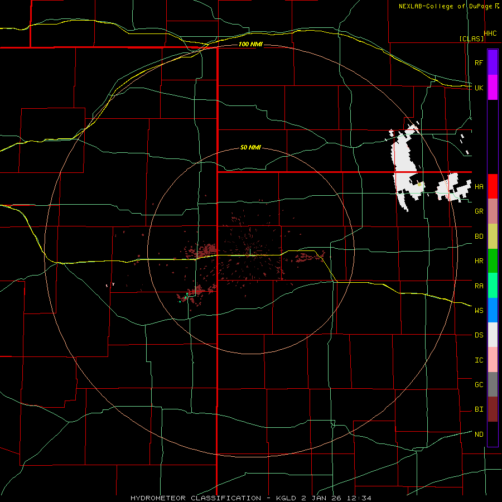Viewport: 502px width, 502px height.
Task: Pick the HR green legend swatch
Action: 493,260
